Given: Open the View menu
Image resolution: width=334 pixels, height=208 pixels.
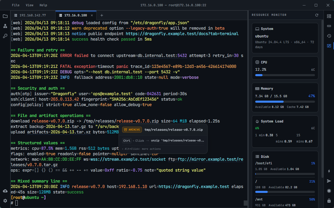Looking at the screenshot, I should (29, 5).
